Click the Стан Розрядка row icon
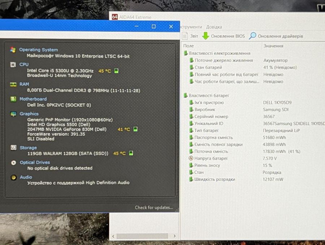The width and height of the screenshot is (325, 245). click(191, 172)
